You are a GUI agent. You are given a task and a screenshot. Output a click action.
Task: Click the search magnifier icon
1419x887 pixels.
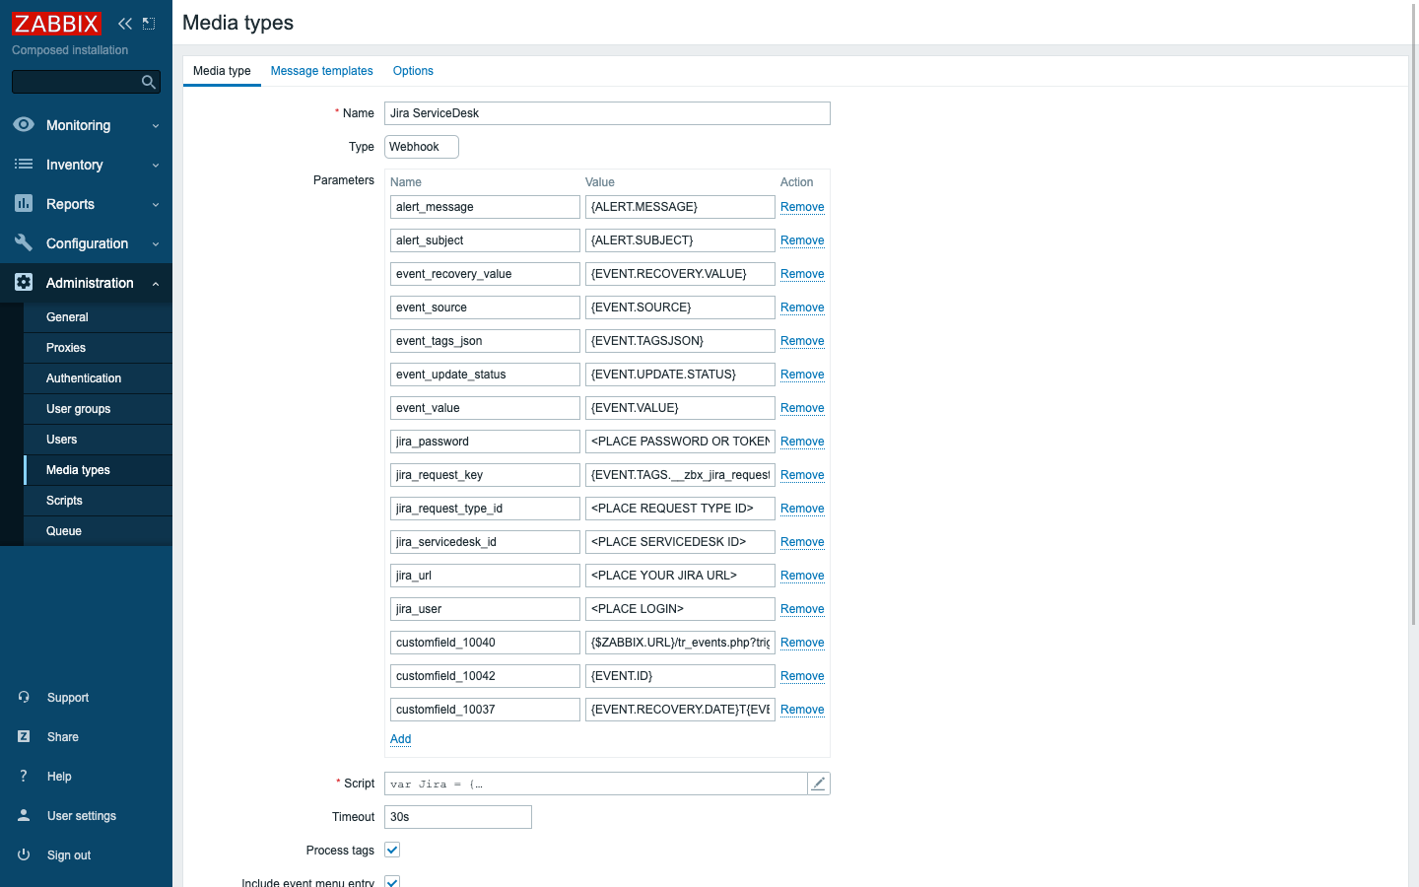tap(149, 82)
